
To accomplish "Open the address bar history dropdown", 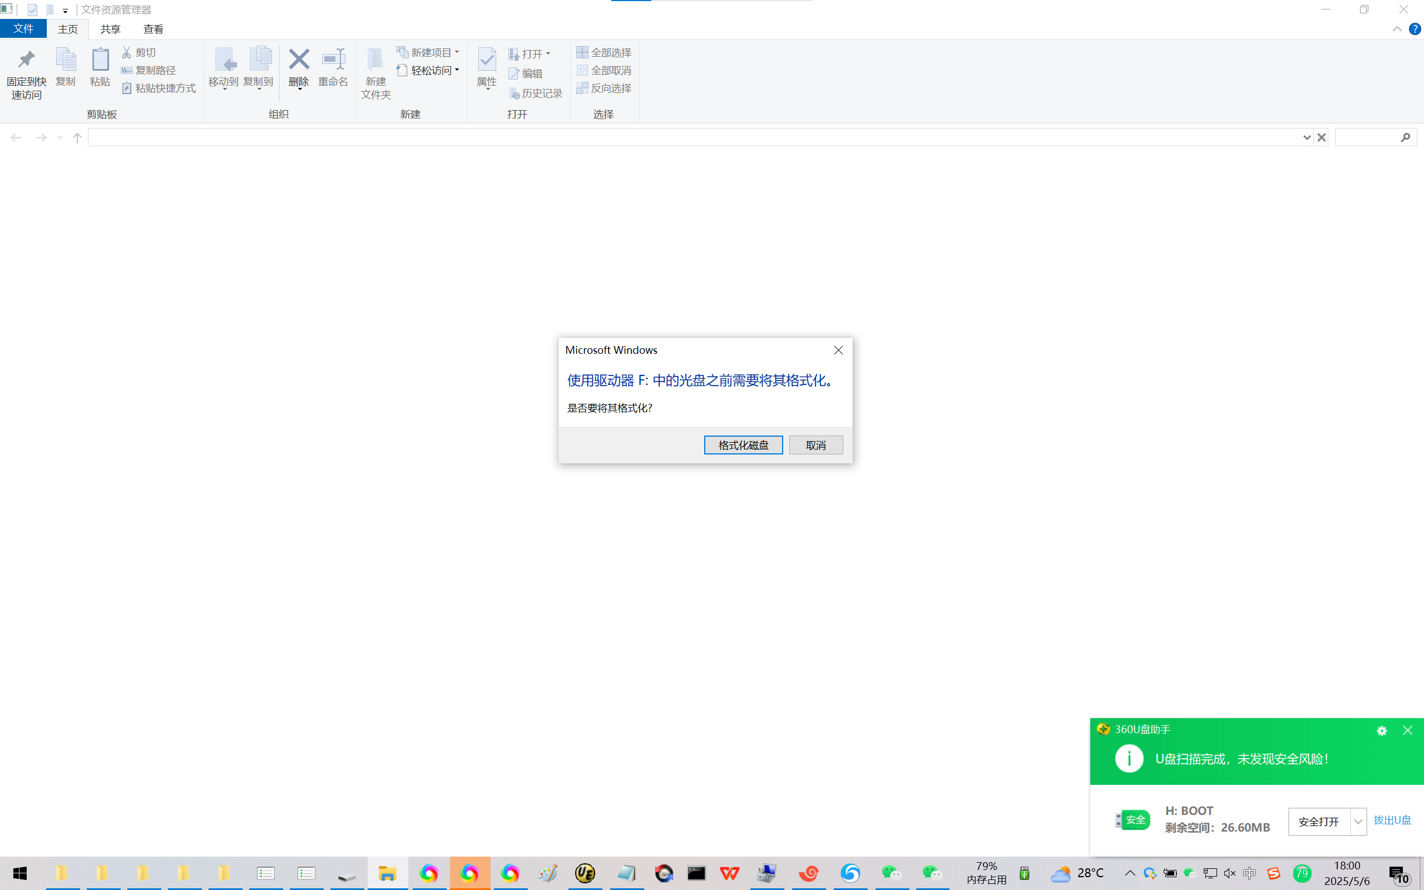I will point(1306,138).
